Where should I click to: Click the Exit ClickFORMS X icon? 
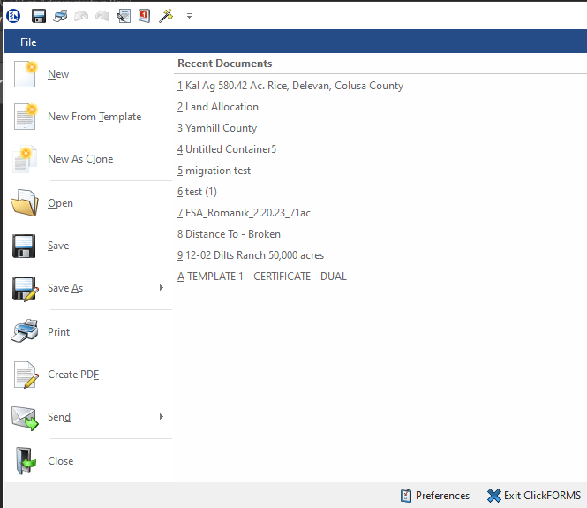pyautogui.click(x=494, y=496)
